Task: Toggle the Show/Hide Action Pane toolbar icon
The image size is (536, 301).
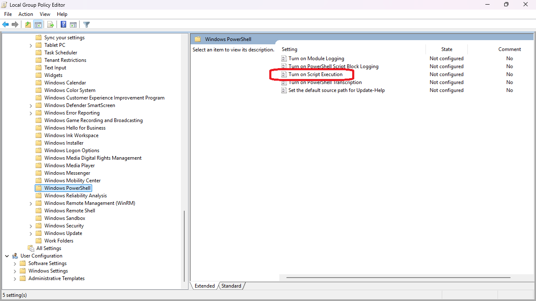Action: tap(73, 25)
